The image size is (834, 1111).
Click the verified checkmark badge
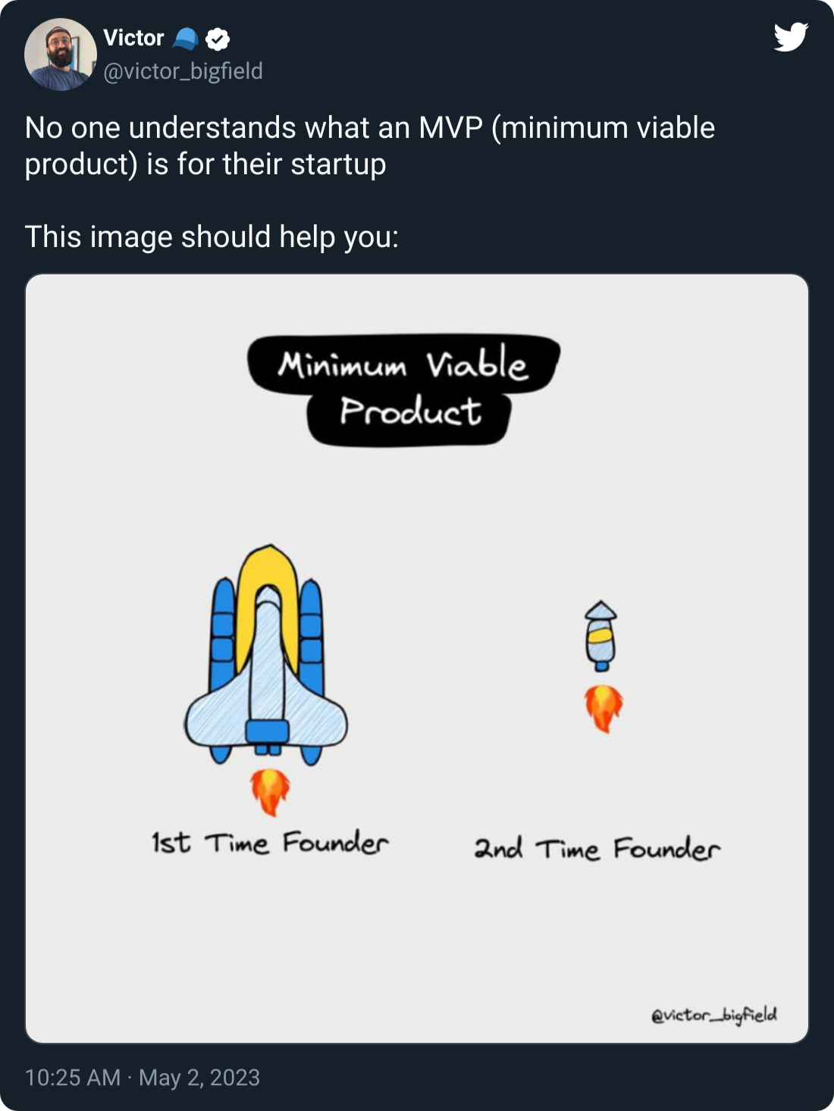(x=218, y=39)
